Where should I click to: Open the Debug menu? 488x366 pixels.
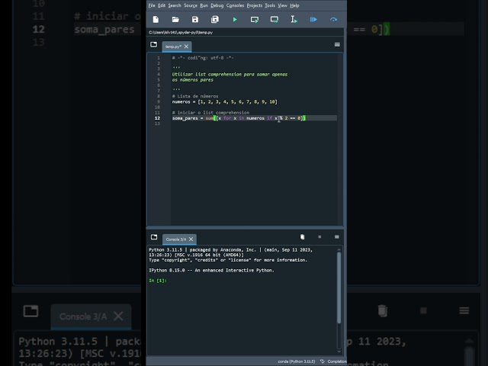point(217,5)
